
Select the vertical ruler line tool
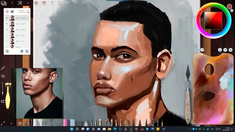pos(52,3)
